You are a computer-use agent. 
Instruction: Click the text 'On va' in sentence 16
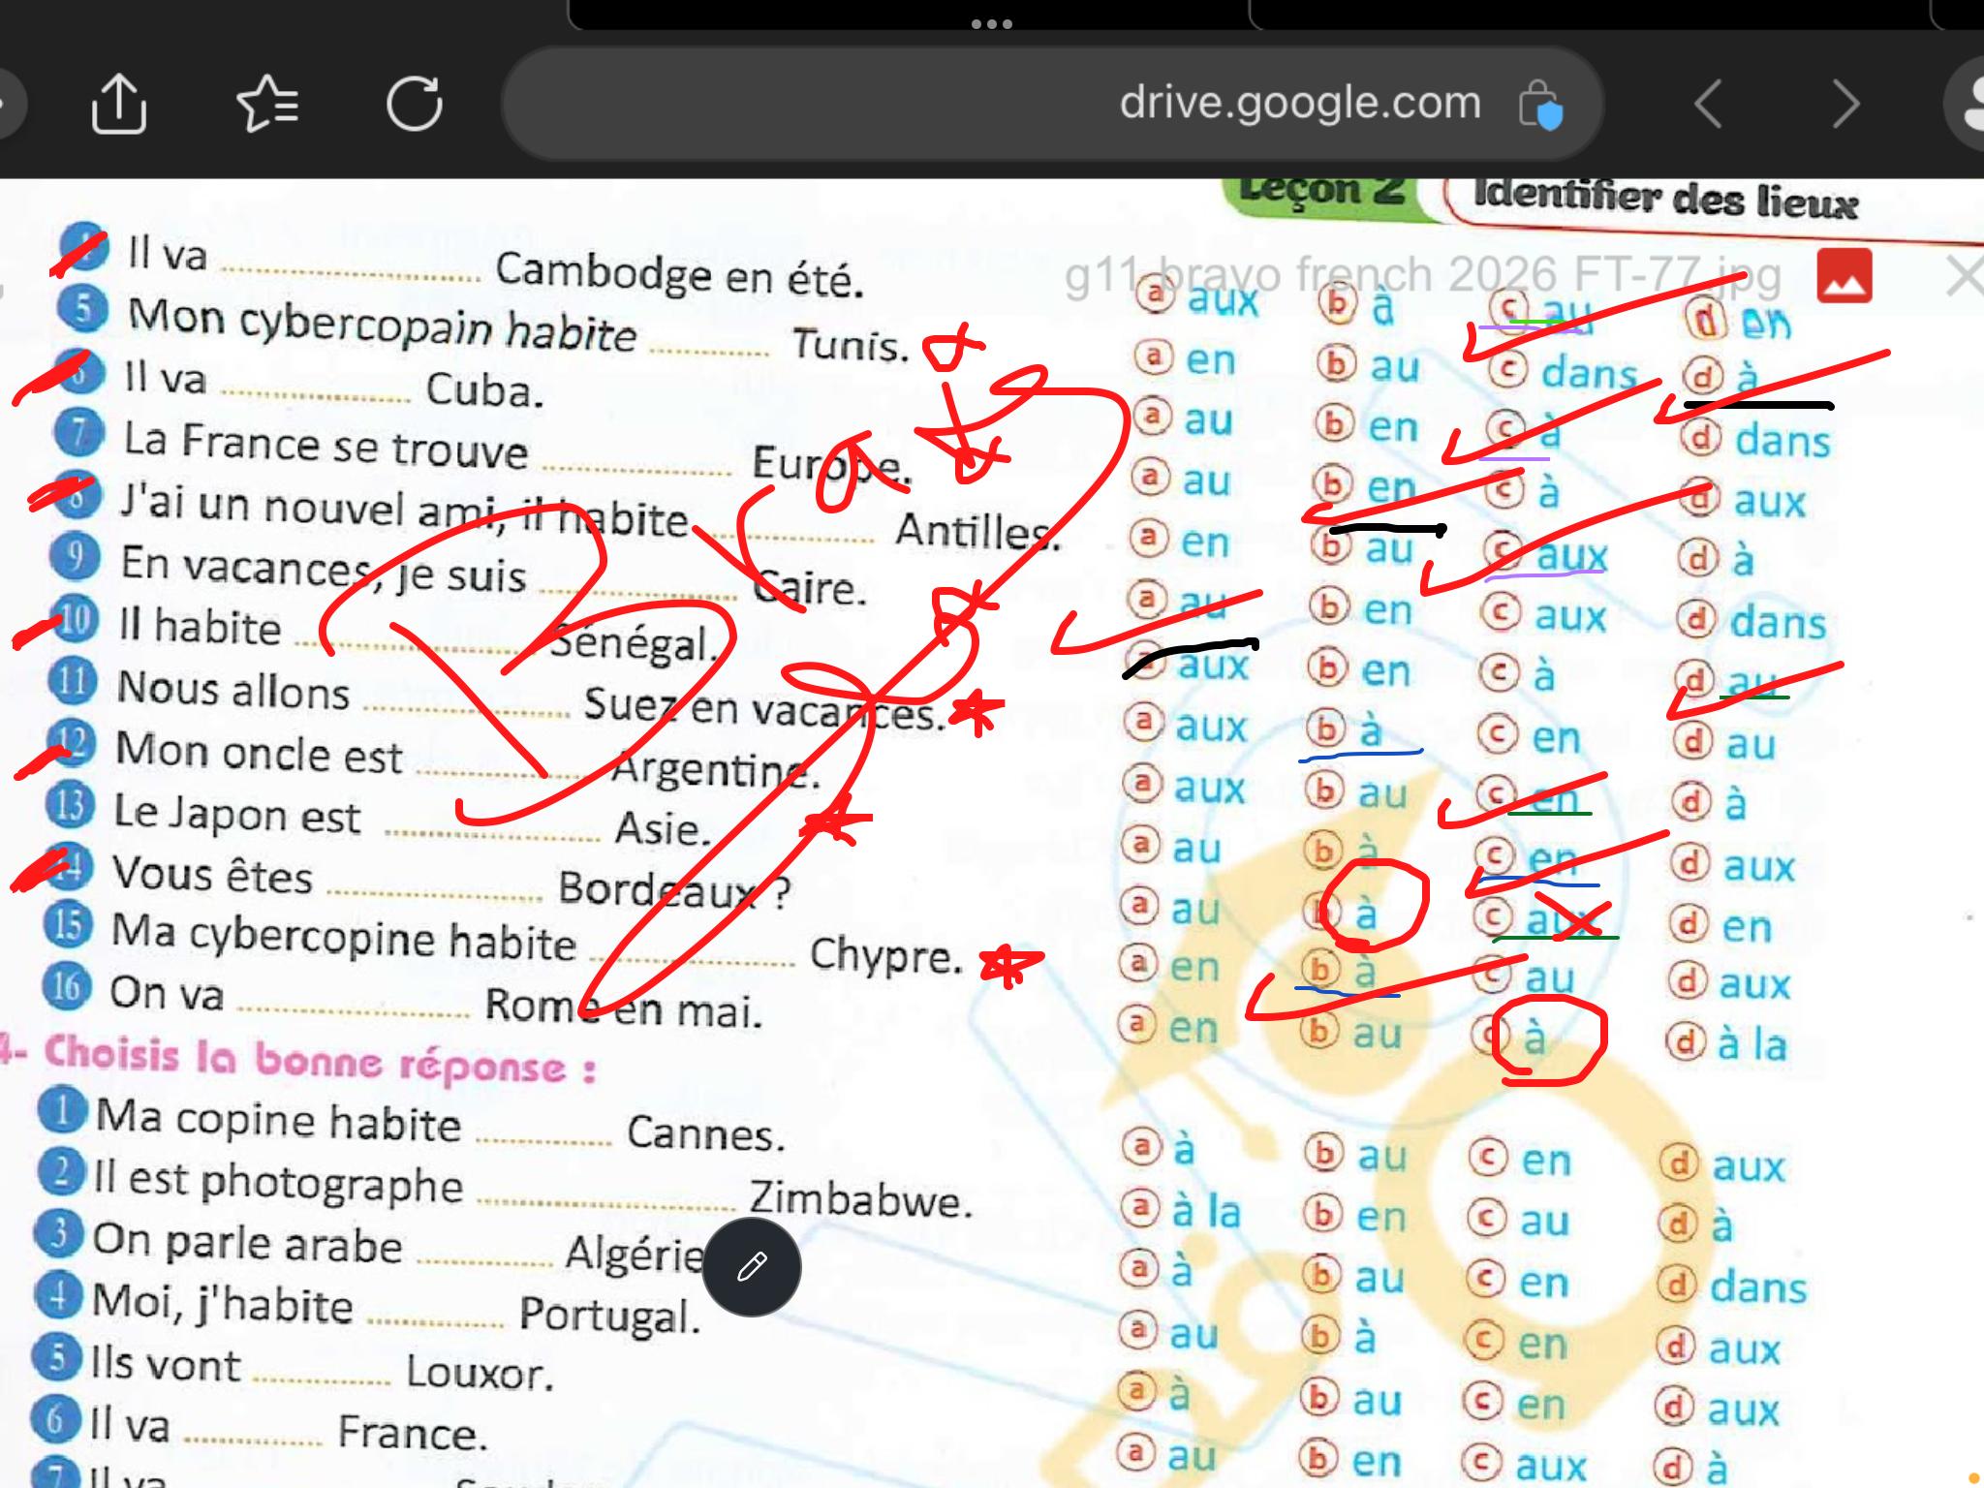[167, 994]
